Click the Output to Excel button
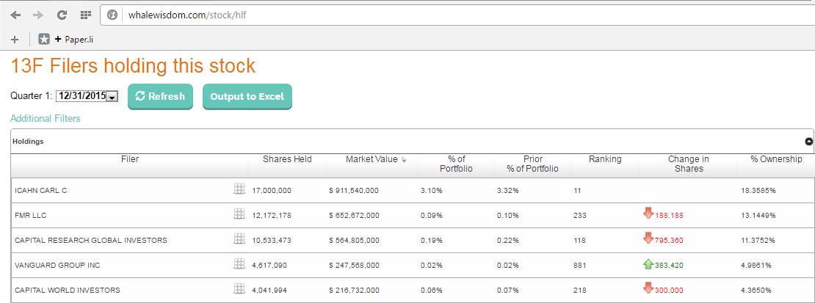Viewport: 815px width, 303px height. point(247,96)
